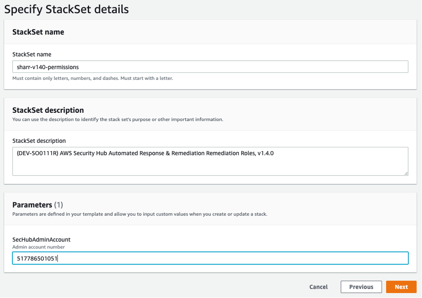This screenshot has height=298, width=422.
Task: Grab the description textarea resize handle
Action: point(406,173)
